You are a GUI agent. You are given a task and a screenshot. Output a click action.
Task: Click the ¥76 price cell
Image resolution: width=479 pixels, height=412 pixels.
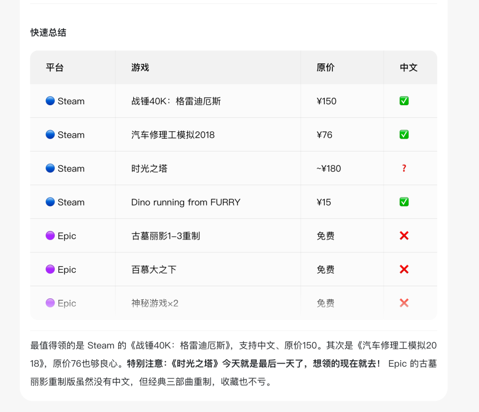(324, 135)
